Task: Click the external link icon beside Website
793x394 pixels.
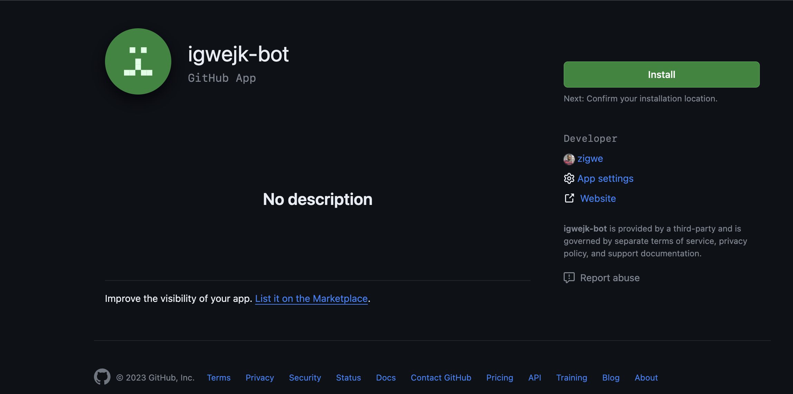Action: click(569, 198)
